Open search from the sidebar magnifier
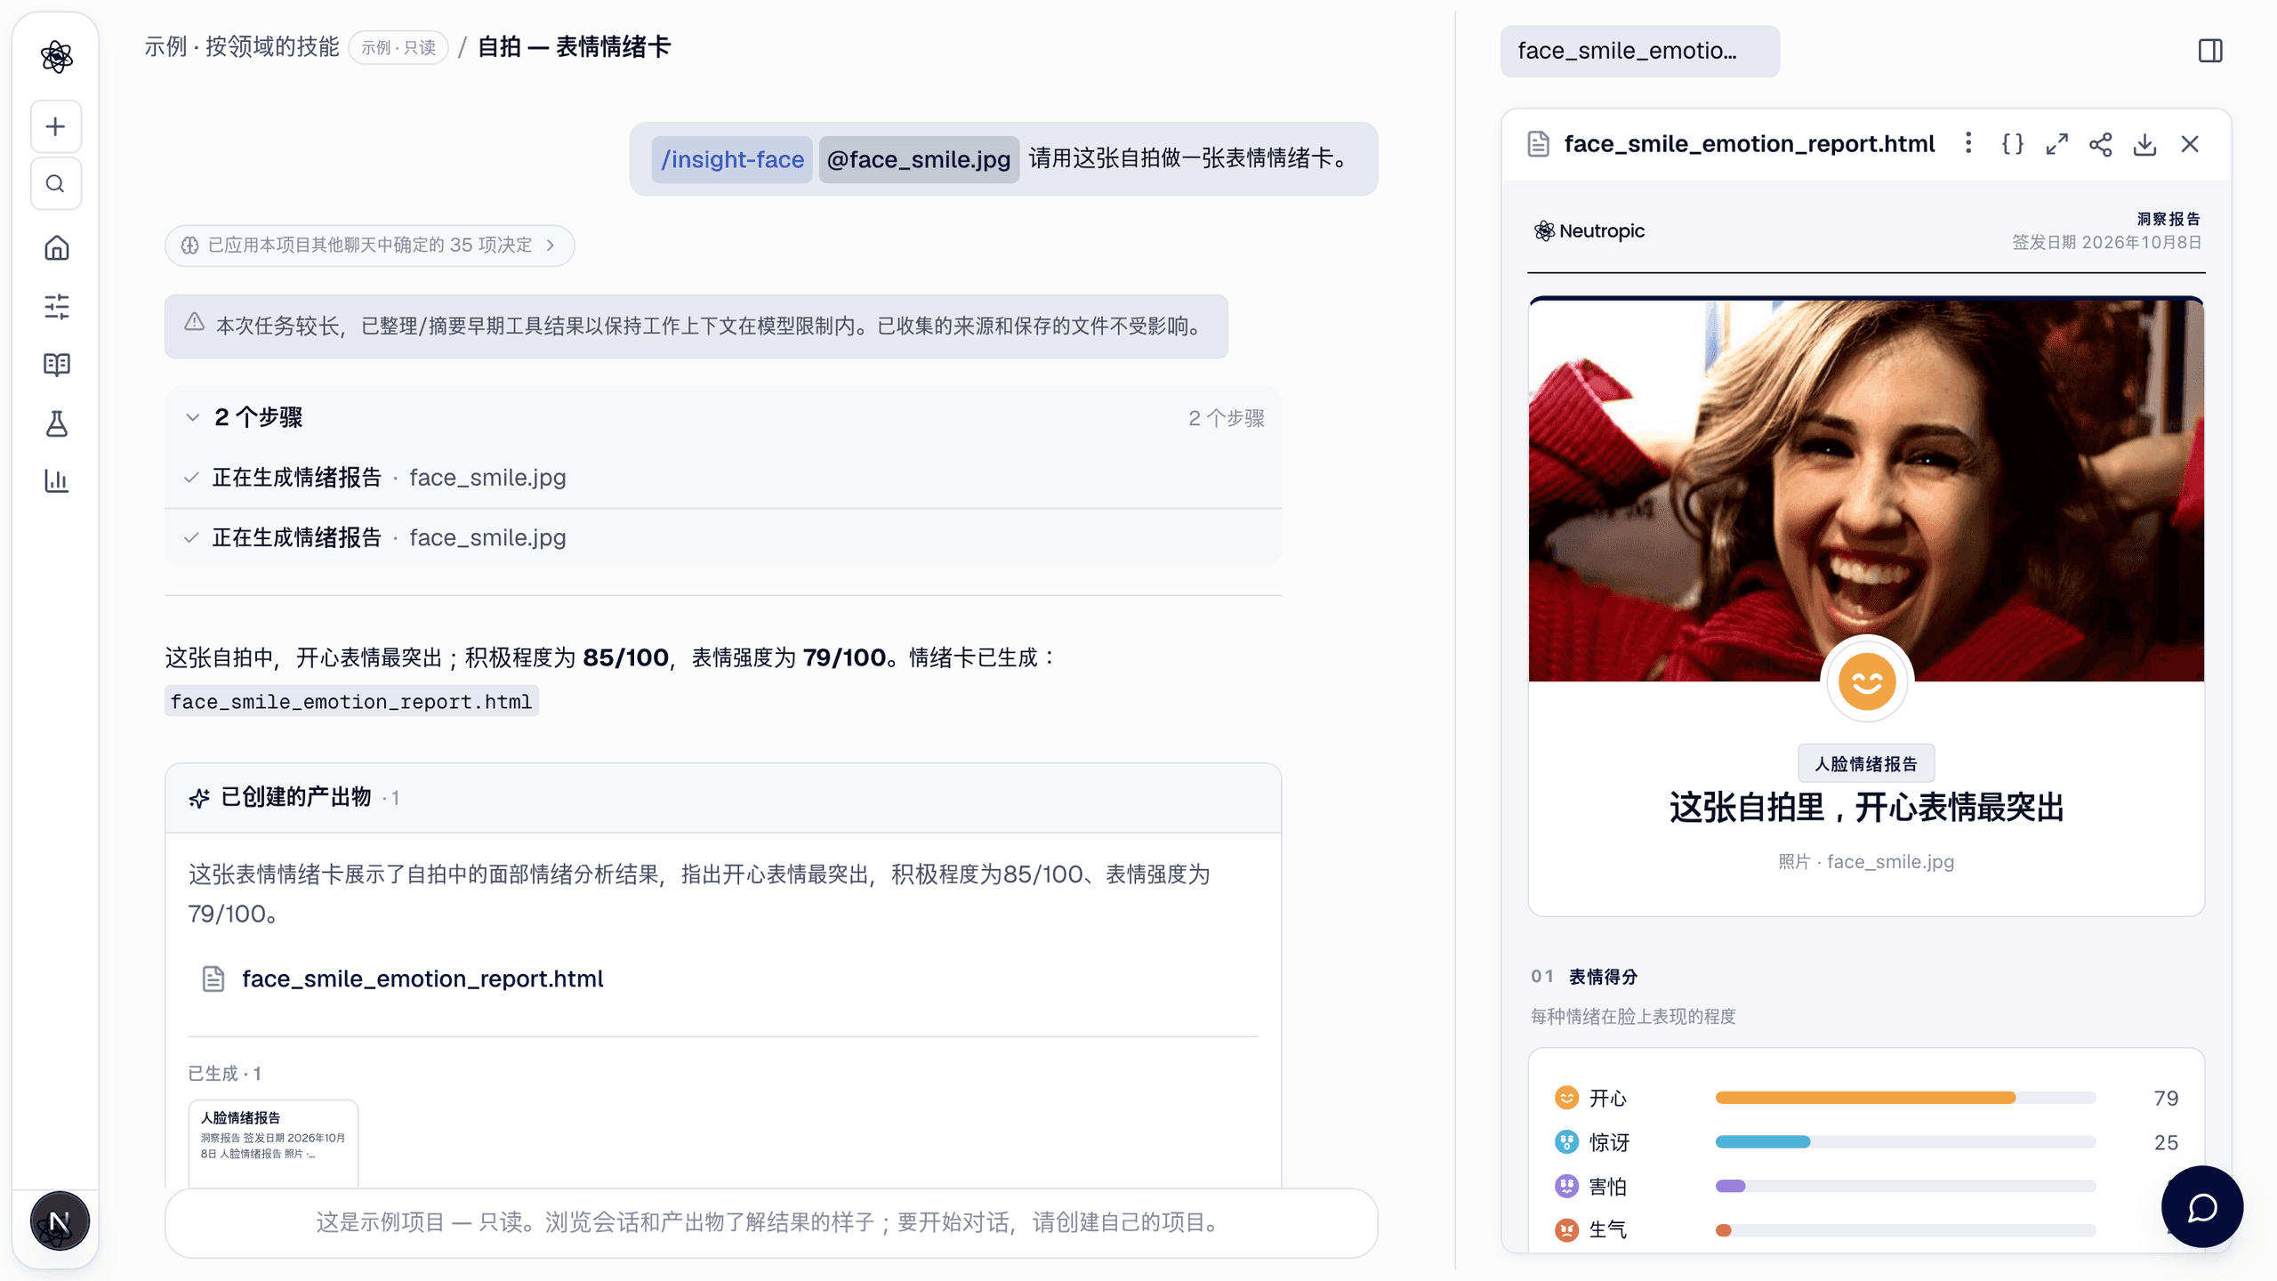This screenshot has height=1281, width=2277. 56,184
